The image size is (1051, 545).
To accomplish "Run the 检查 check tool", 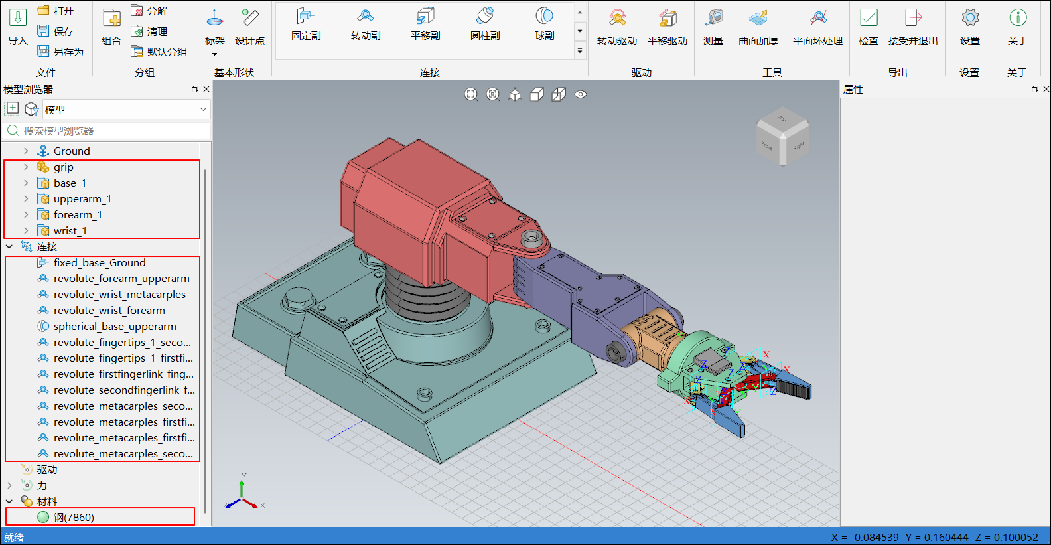I will click(868, 27).
